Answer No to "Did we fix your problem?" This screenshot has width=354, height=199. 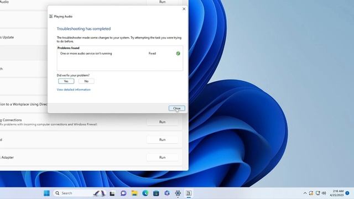coord(86,81)
